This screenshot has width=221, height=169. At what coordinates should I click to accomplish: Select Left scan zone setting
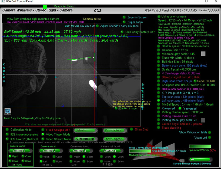[159, 100]
